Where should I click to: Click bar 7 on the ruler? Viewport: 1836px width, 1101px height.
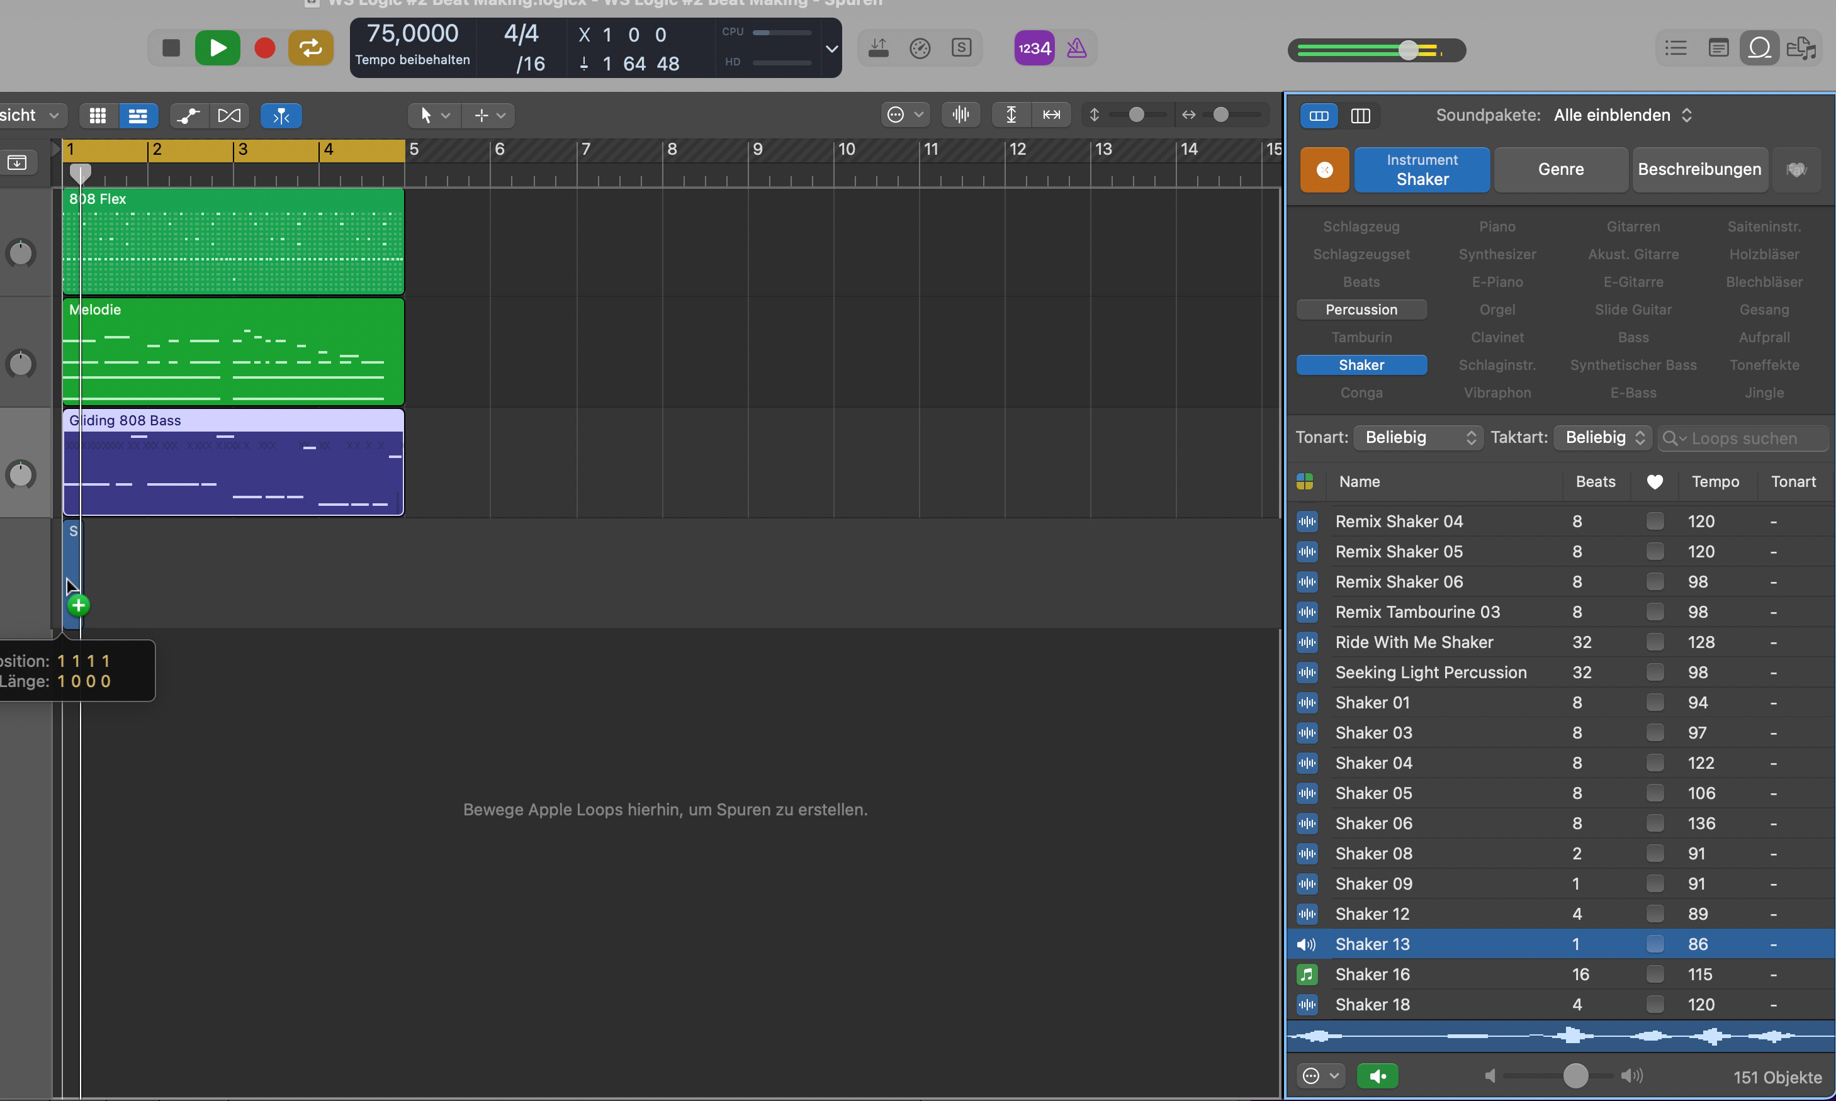click(x=585, y=150)
